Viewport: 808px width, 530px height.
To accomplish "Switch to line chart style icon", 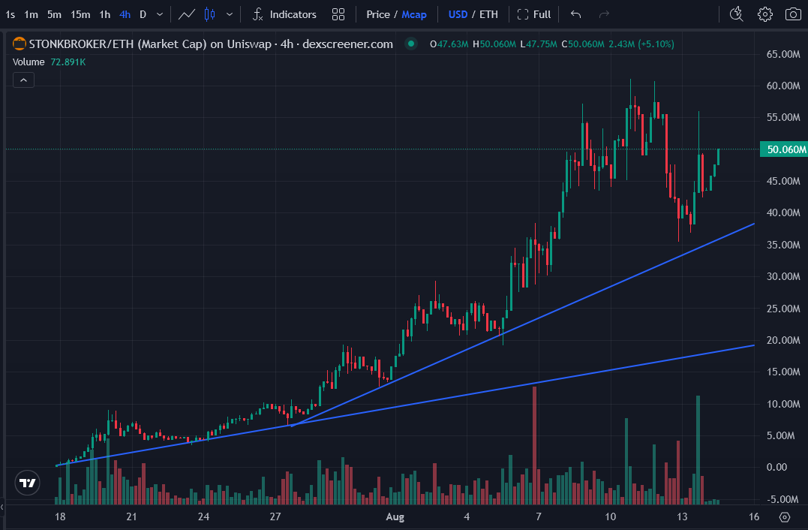I will click(x=187, y=14).
